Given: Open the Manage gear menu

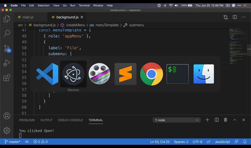Looking at the screenshot, I should [7, 131].
